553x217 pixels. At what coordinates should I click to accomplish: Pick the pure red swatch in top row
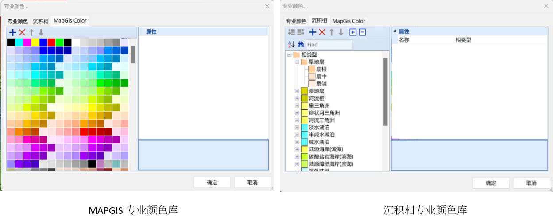pos(51,43)
